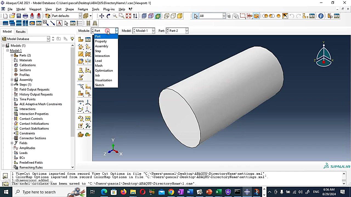Click the Cycle Views arrows icon
This screenshot has height=197, width=351.
point(135,16)
